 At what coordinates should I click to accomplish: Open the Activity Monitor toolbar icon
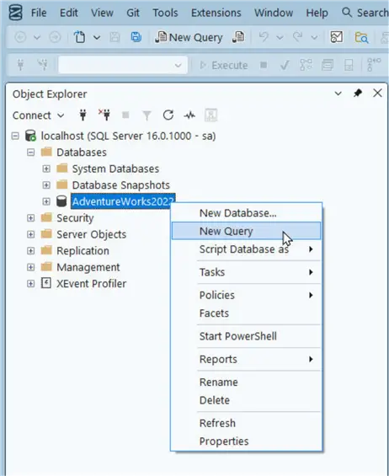(x=337, y=37)
